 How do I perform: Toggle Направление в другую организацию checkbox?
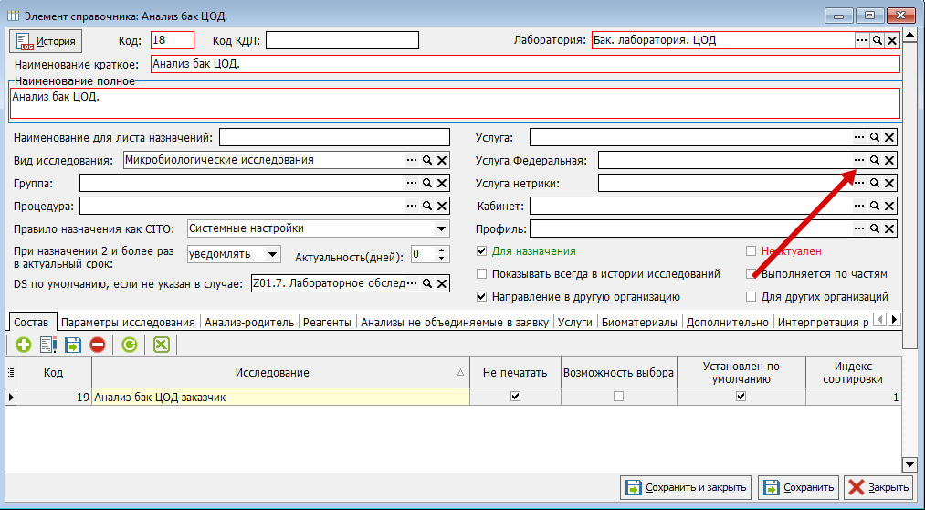click(x=481, y=297)
